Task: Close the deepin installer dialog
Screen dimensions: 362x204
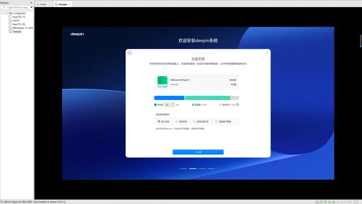Action: tap(267, 53)
